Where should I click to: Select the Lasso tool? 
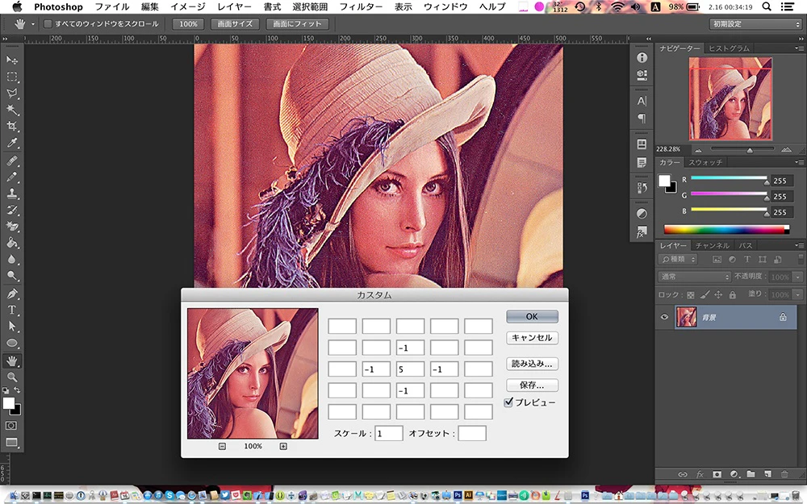click(x=12, y=94)
